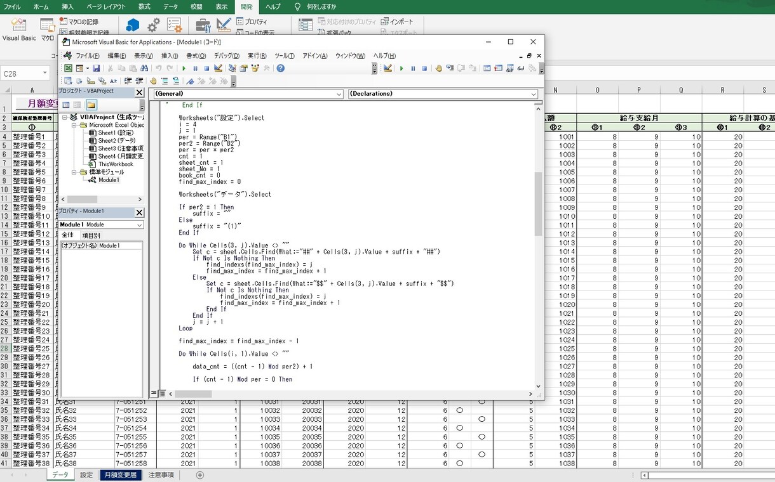Switch to the Excel 数式 ribbon tab

(144, 6)
